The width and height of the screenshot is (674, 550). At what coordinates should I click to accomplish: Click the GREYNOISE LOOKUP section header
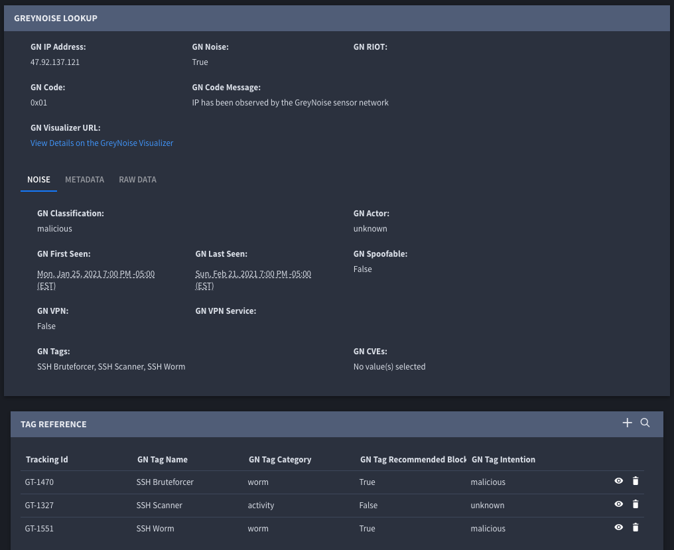tap(337, 18)
